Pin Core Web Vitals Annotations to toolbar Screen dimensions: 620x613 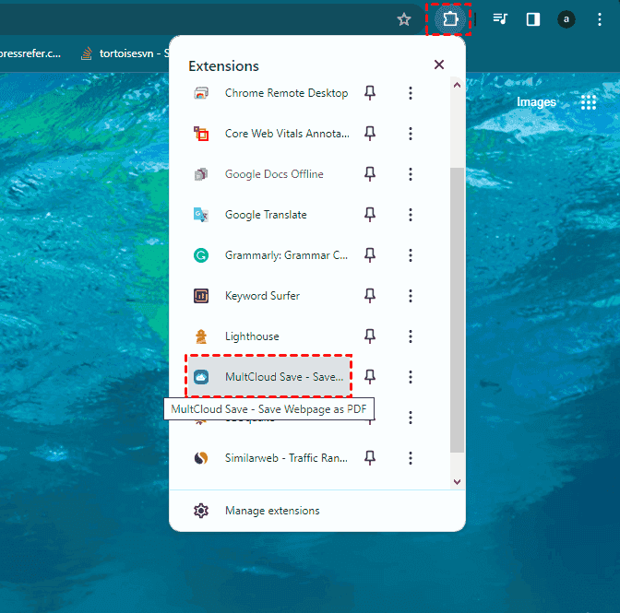pos(370,134)
